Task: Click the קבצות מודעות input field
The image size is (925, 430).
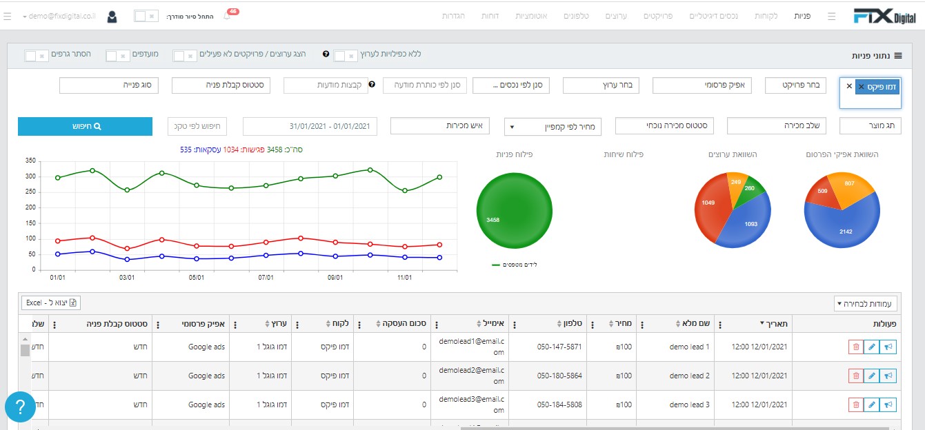Action: [x=324, y=85]
